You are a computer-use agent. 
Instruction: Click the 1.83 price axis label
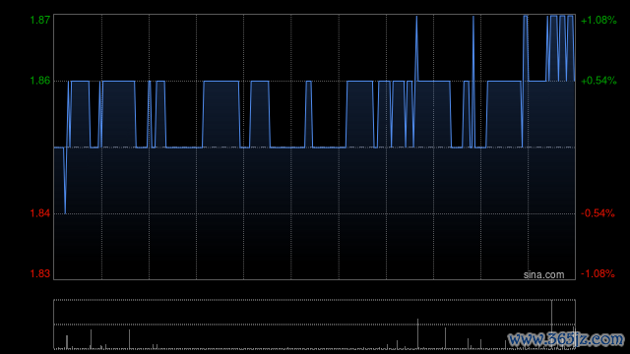coord(40,273)
